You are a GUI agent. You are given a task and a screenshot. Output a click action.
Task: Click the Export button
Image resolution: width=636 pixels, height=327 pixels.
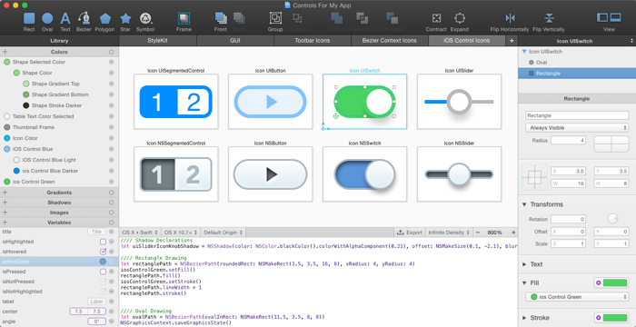click(409, 233)
